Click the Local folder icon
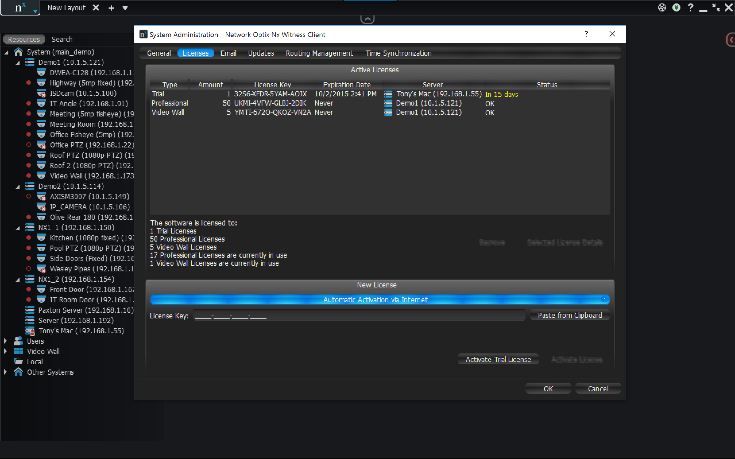Image resolution: width=735 pixels, height=459 pixels. tap(18, 361)
